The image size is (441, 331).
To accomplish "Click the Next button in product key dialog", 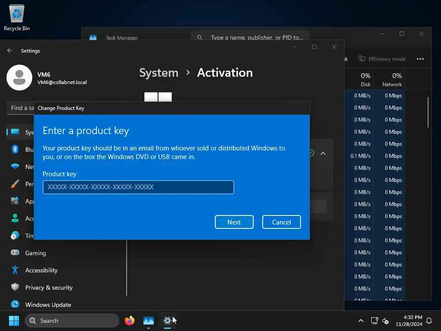I will point(234,222).
